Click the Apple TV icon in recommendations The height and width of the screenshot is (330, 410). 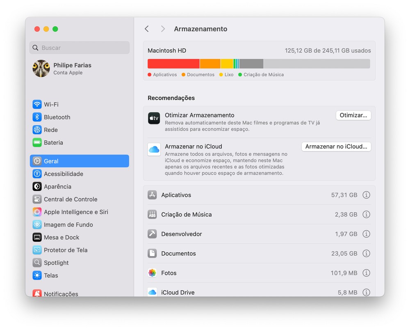pos(154,118)
